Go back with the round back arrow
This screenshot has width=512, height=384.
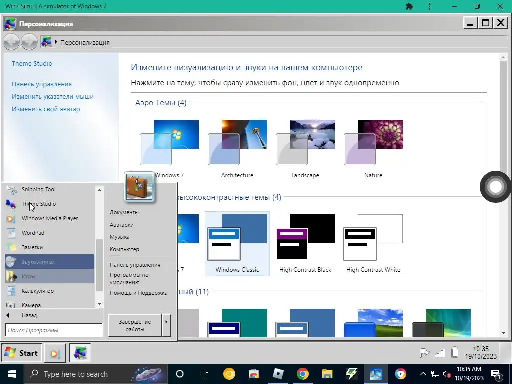(11, 42)
